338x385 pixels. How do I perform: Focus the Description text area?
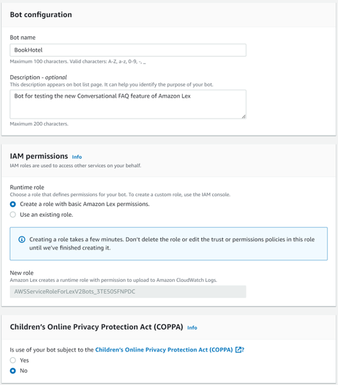(x=128, y=104)
